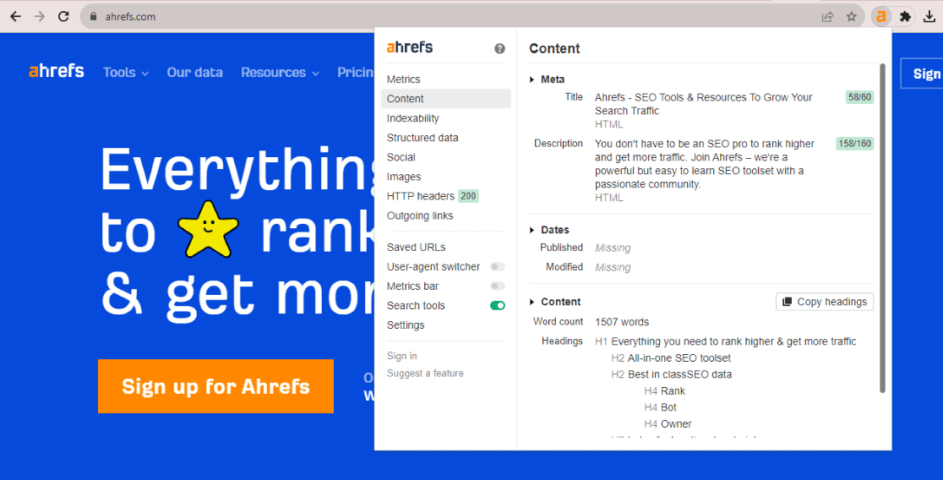This screenshot has height=480, width=943.
Task: Open Saved URLs in sidebar
Action: click(x=445, y=248)
